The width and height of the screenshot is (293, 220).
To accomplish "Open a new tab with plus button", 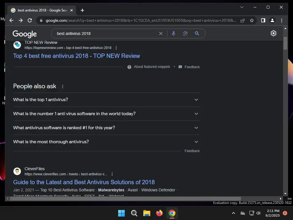I will pyautogui.click(x=82, y=10).
